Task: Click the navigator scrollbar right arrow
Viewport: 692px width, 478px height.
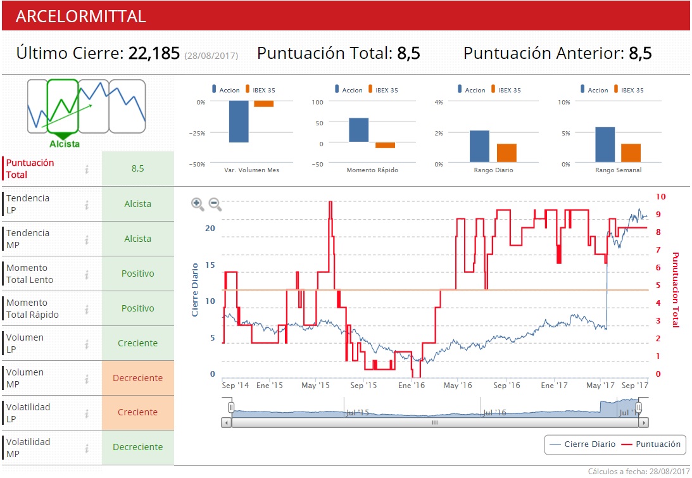Action: [x=643, y=423]
